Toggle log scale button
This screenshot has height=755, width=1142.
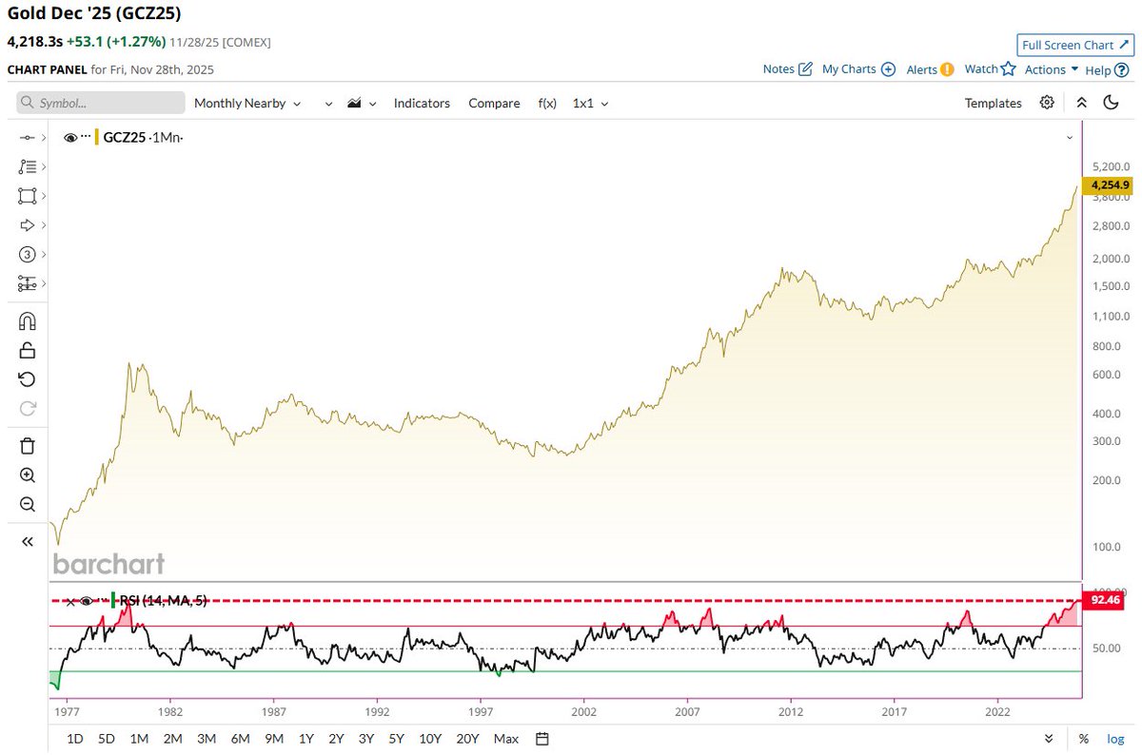[x=1114, y=739]
